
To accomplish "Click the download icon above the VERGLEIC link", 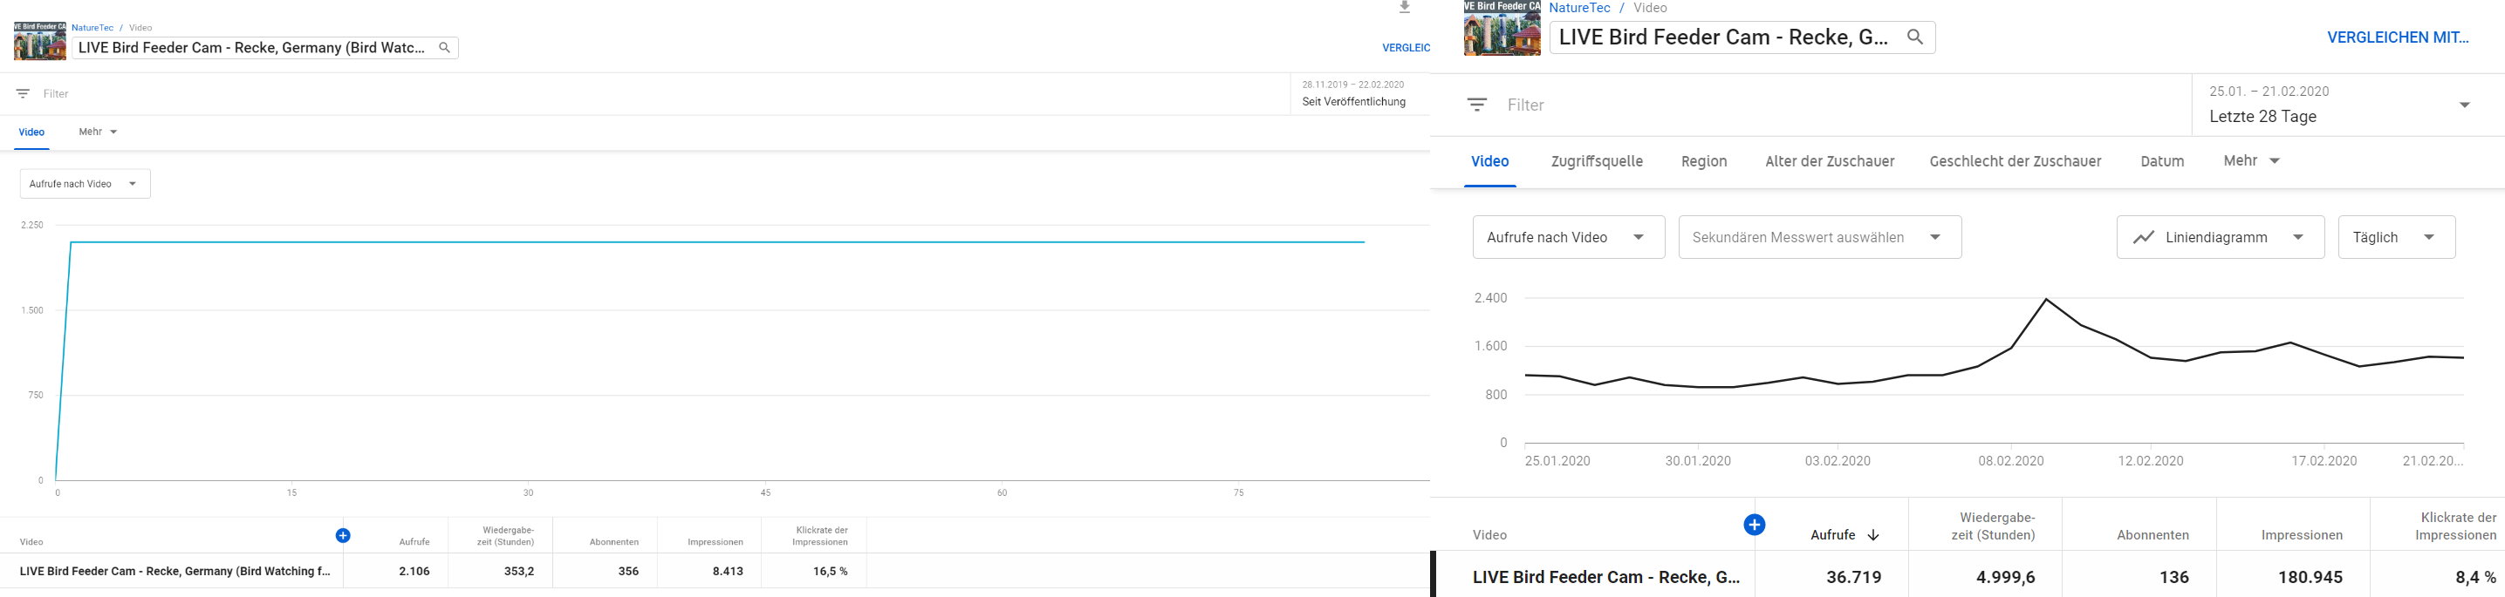I will point(1404,8).
